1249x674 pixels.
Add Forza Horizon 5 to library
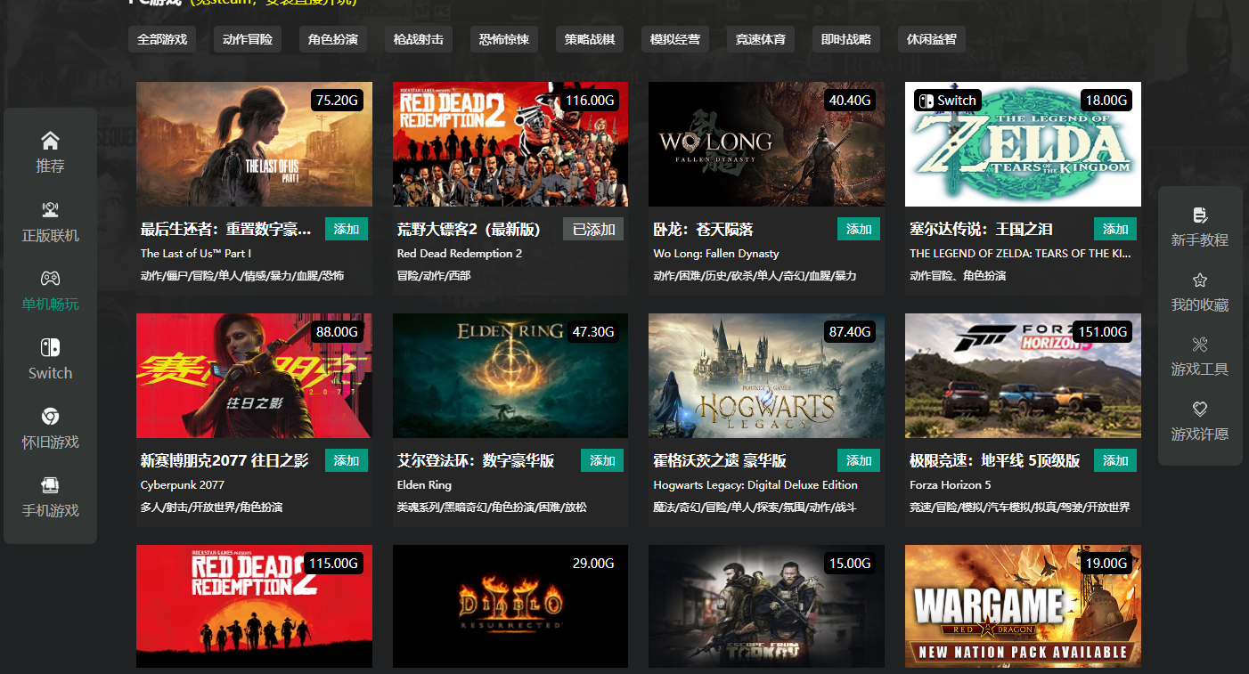pyautogui.click(x=1115, y=460)
